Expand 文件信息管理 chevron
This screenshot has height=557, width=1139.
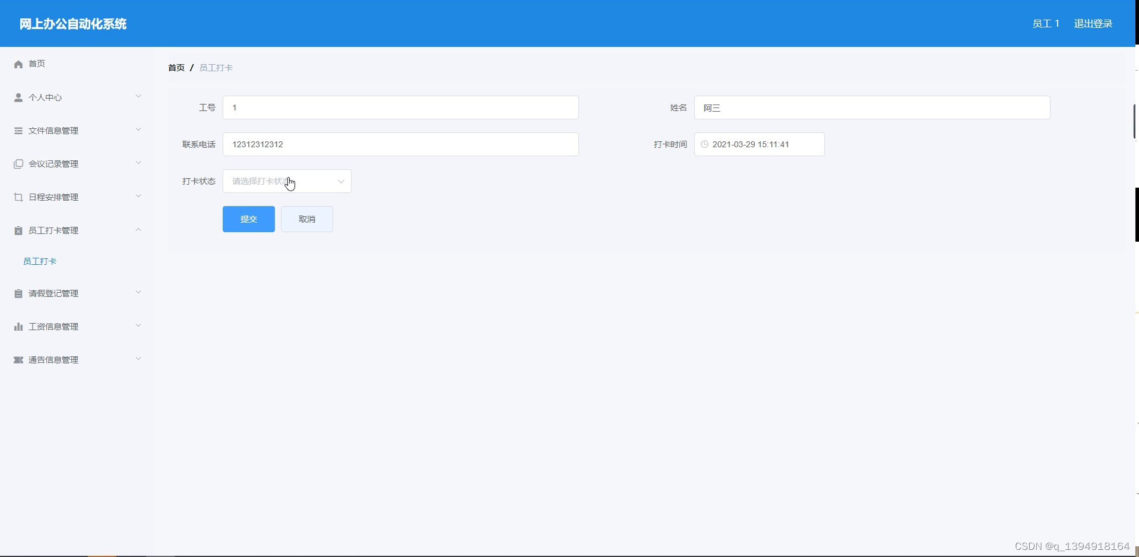point(138,129)
